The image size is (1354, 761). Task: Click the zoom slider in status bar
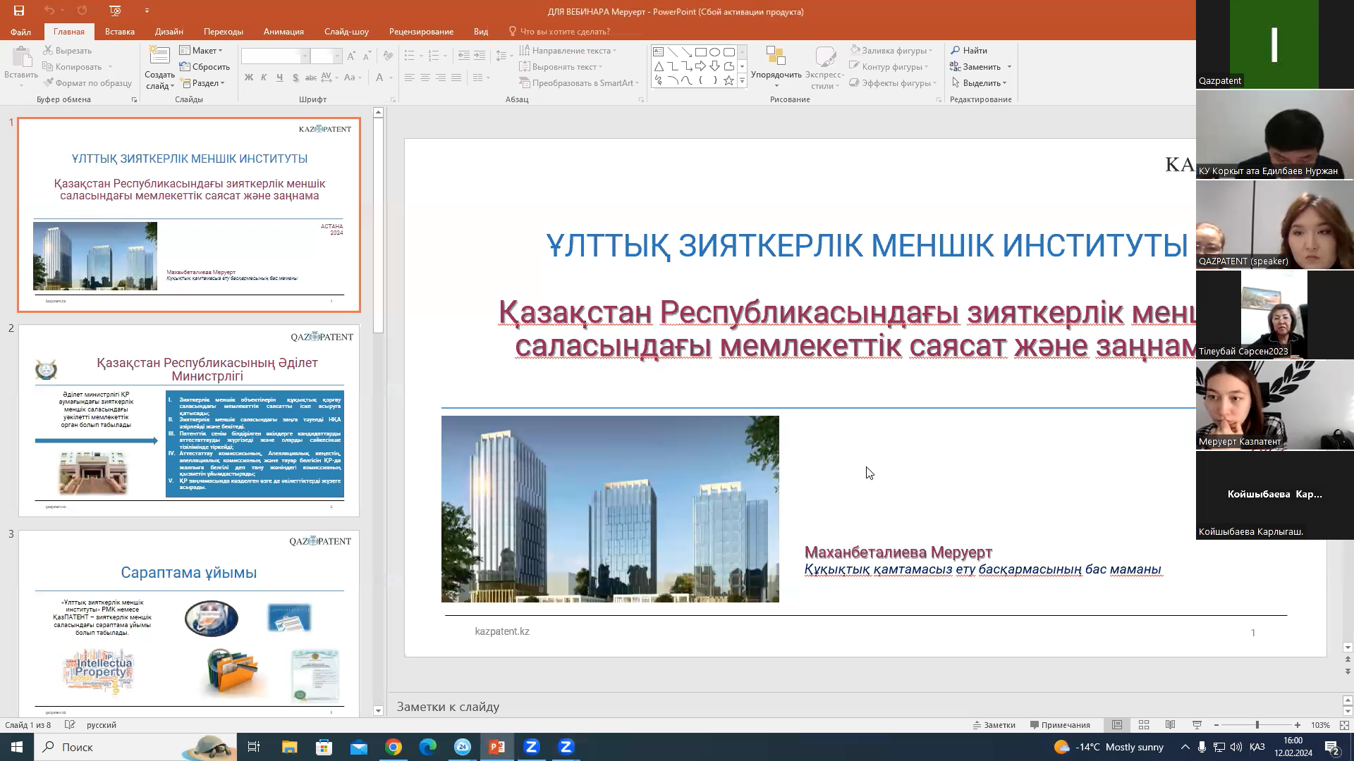tap(1257, 725)
